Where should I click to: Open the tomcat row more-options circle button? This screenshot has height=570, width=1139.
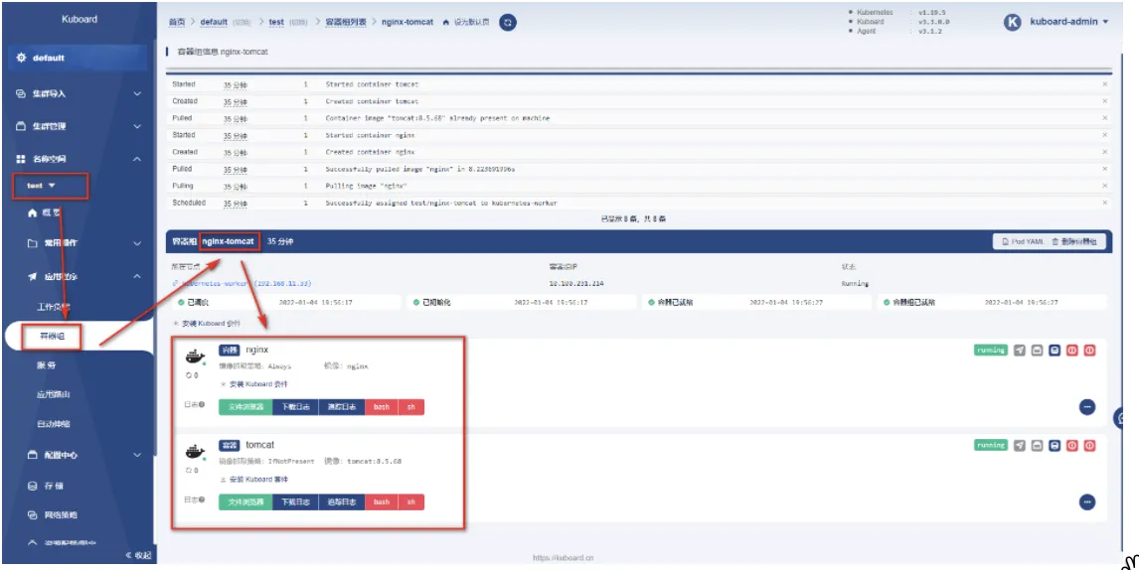coord(1087,501)
